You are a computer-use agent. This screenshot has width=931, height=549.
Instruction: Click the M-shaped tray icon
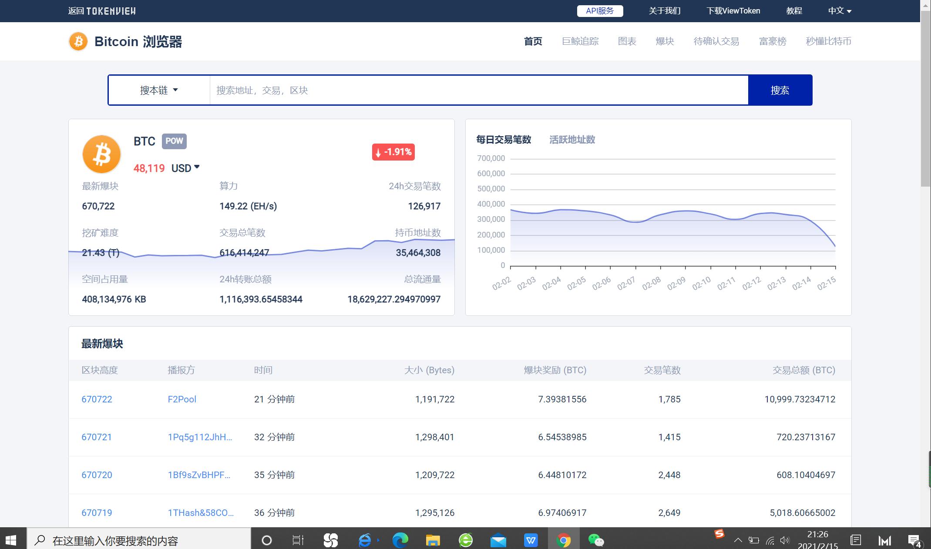tap(884, 540)
